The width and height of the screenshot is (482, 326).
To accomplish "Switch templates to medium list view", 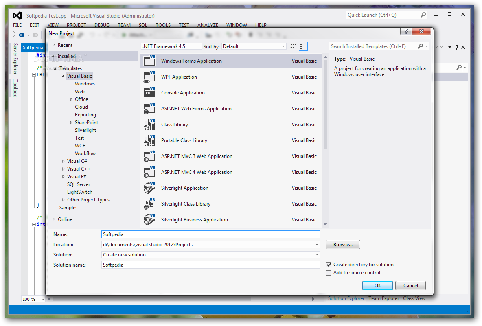I will click(303, 46).
